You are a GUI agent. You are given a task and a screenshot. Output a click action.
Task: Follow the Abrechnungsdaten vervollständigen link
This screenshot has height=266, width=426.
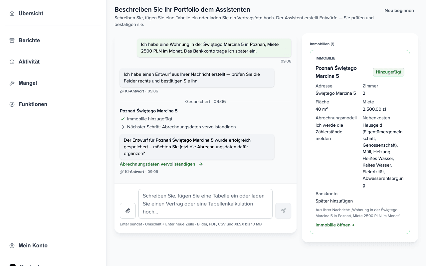tap(161, 164)
